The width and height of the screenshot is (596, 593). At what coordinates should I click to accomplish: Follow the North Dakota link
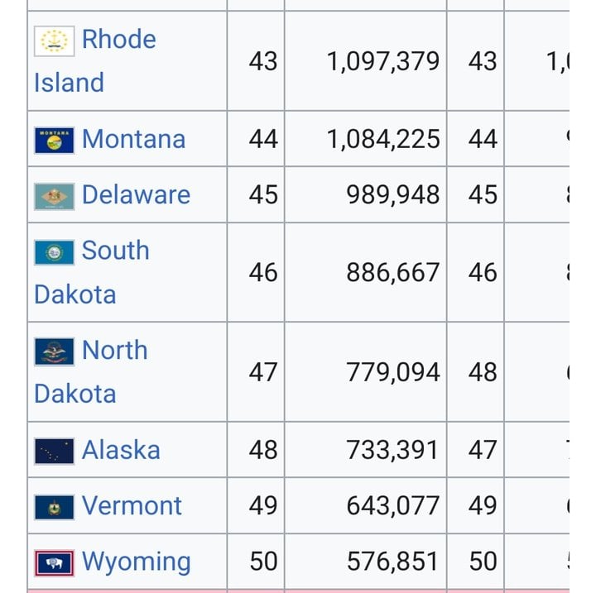click(x=91, y=372)
